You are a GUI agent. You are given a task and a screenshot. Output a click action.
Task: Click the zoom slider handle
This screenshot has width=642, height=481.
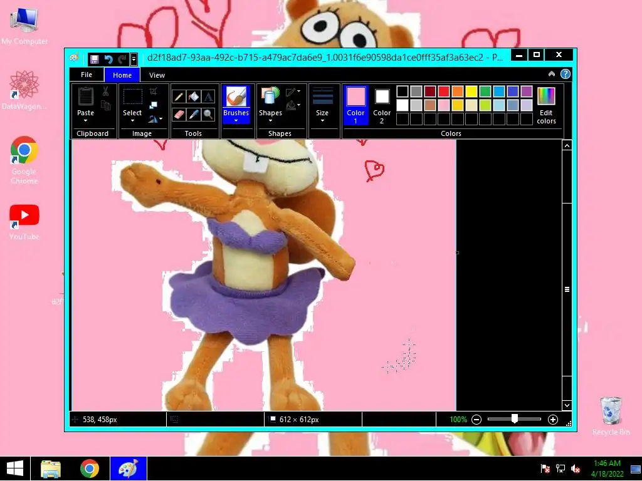(x=515, y=419)
